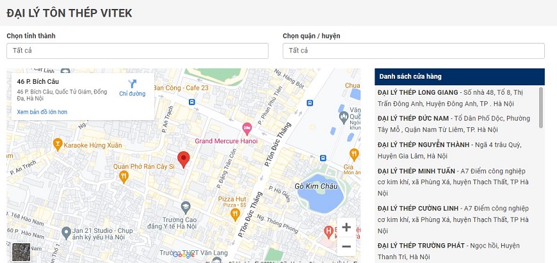
Task: Select ĐẠI LÝ THÉP MINH TUẤN store
Action: tap(453, 182)
